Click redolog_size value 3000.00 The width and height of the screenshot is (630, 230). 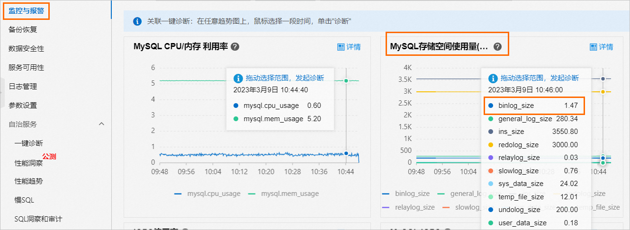pos(565,145)
